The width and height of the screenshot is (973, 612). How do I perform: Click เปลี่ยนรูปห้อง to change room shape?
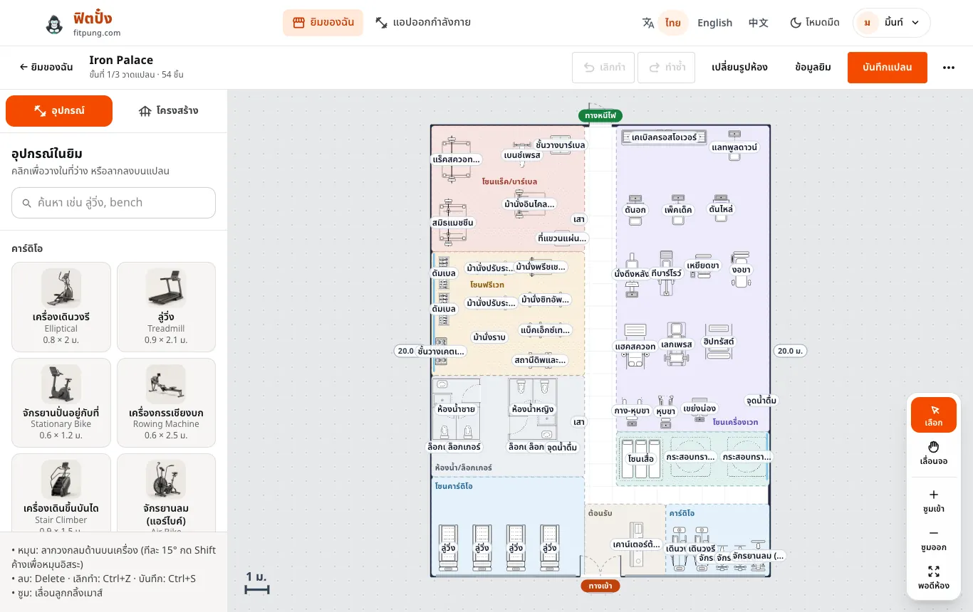(x=739, y=68)
